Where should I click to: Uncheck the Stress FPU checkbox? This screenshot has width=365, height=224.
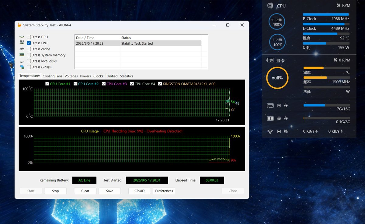29,43
